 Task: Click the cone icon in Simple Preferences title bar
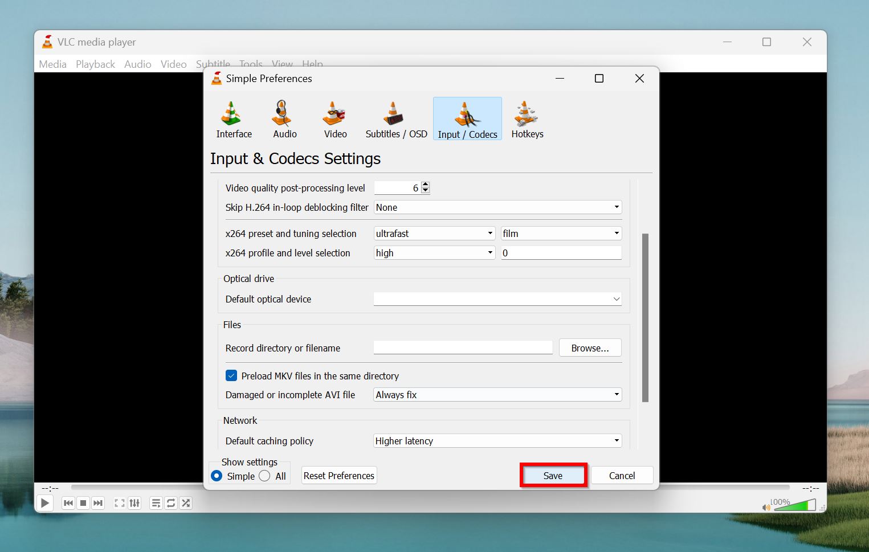point(217,79)
